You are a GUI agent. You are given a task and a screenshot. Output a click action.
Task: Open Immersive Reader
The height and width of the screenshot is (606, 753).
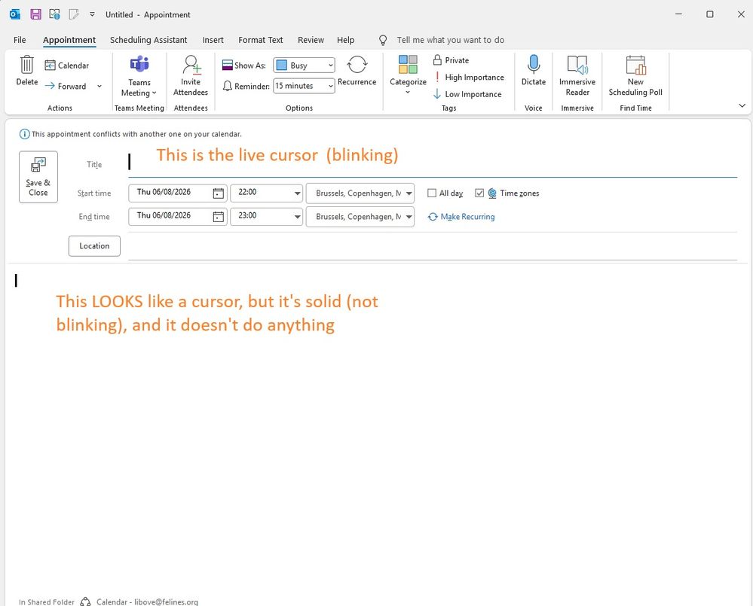tap(577, 76)
